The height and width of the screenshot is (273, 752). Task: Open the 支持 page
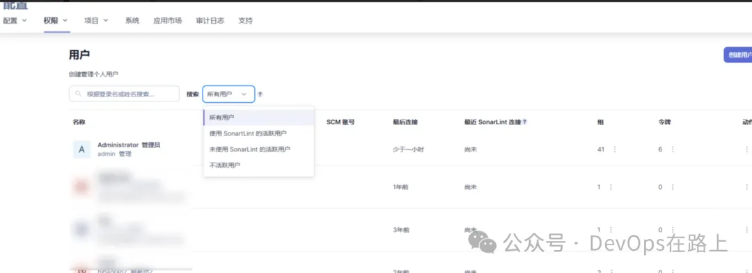(x=246, y=21)
